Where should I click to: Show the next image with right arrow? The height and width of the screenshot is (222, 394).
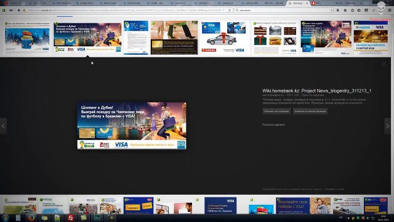click(387, 126)
